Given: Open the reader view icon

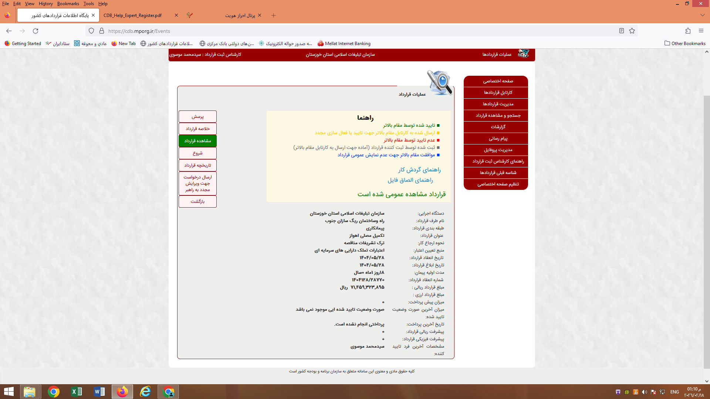Looking at the screenshot, I should point(622,31).
